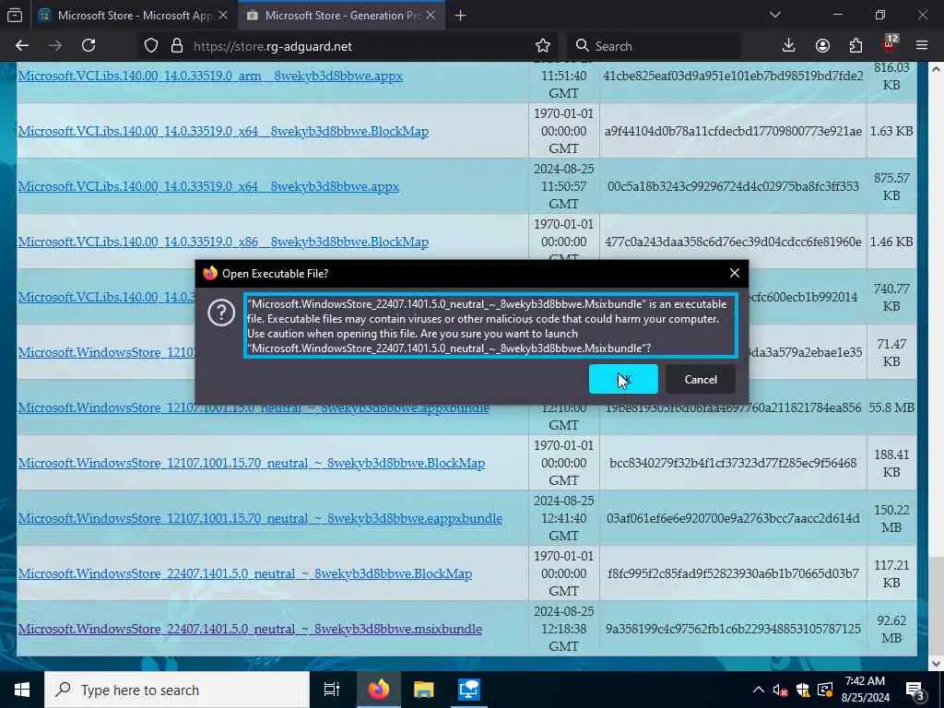Open the Downloads panel icon
The height and width of the screenshot is (708, 944).
point(788,46)
